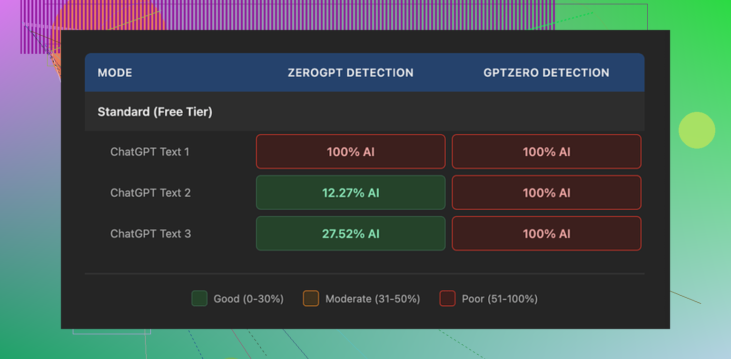The width and height of the screenshot is (731, 359).
Task: Open the 12.27% AI result badge
Action: 350,192
